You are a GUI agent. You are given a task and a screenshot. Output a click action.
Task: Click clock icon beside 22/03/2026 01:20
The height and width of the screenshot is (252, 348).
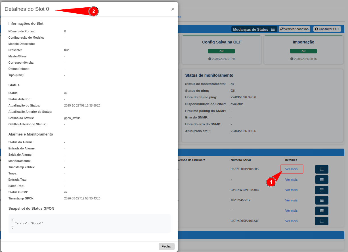[x=210, y=59]
